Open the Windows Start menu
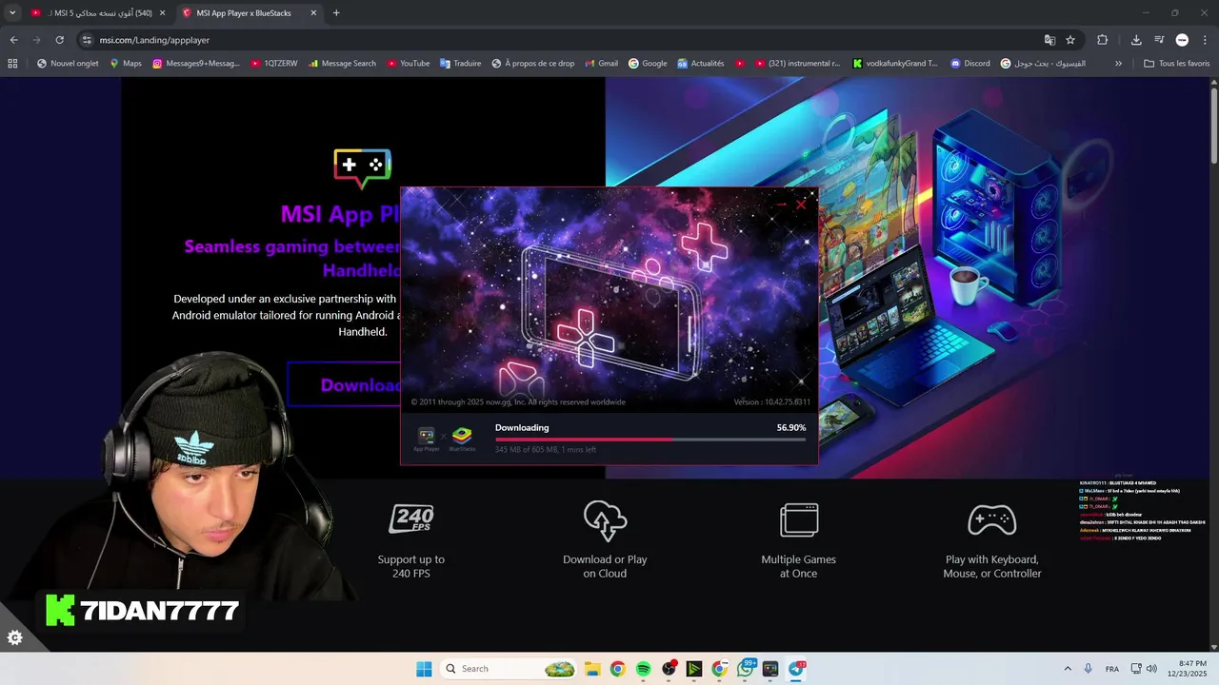The image size is (1219, 685). [x=424, y=669]
